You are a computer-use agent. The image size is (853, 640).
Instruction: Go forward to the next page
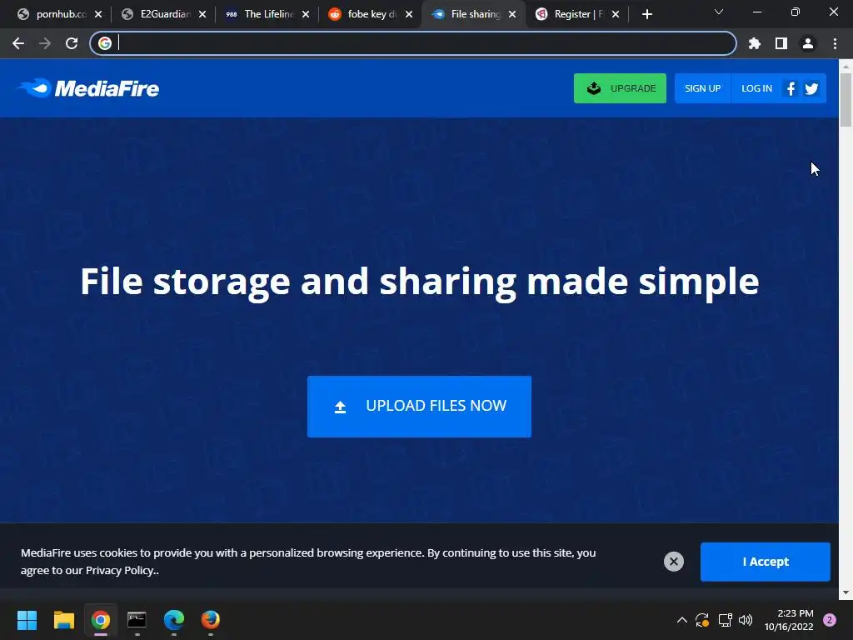pos(45,43)
